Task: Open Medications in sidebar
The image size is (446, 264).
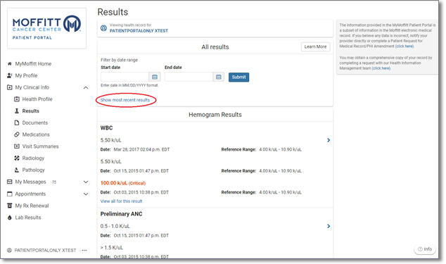Action: click(36, 134)
